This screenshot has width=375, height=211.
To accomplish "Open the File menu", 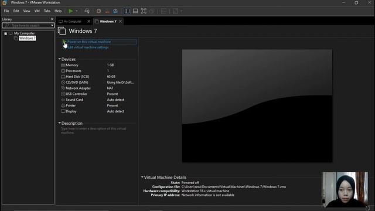I will point(6,11).
